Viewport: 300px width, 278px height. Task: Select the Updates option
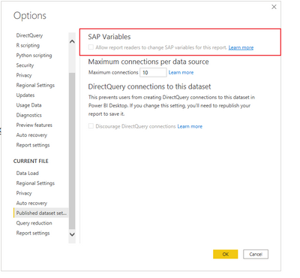pyautogui.click(x=25, y=95)
